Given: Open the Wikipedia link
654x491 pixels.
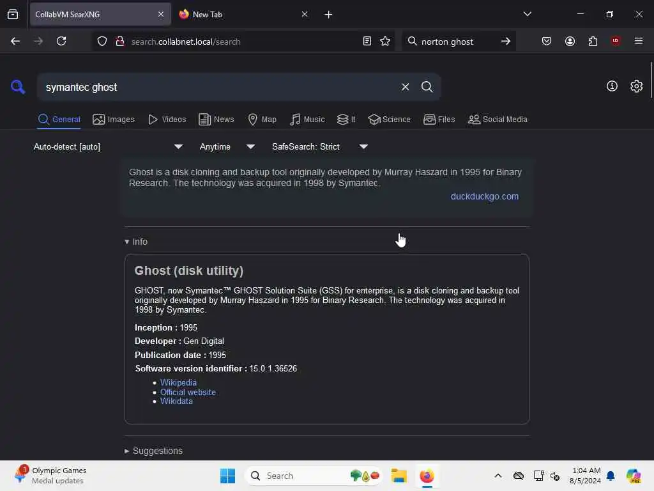Looking at the screenshot, I should click(x=178, y=382).
